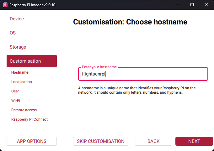Focus the hostname text field
This screenshot has width=214, height=151.
143,74
